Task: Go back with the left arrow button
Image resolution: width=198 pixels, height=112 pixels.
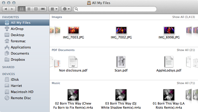Action: pos(6,9)
